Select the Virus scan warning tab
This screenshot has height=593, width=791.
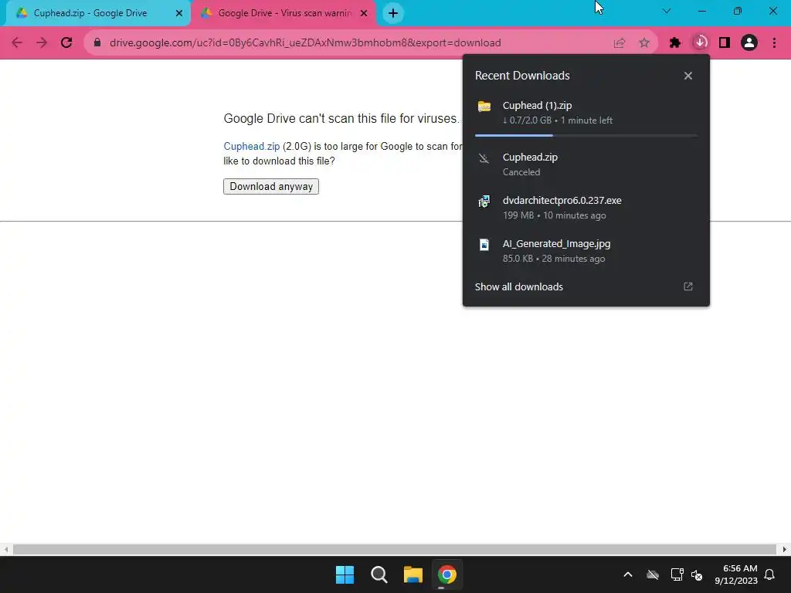pyautogui.click(x=283, y=13)
